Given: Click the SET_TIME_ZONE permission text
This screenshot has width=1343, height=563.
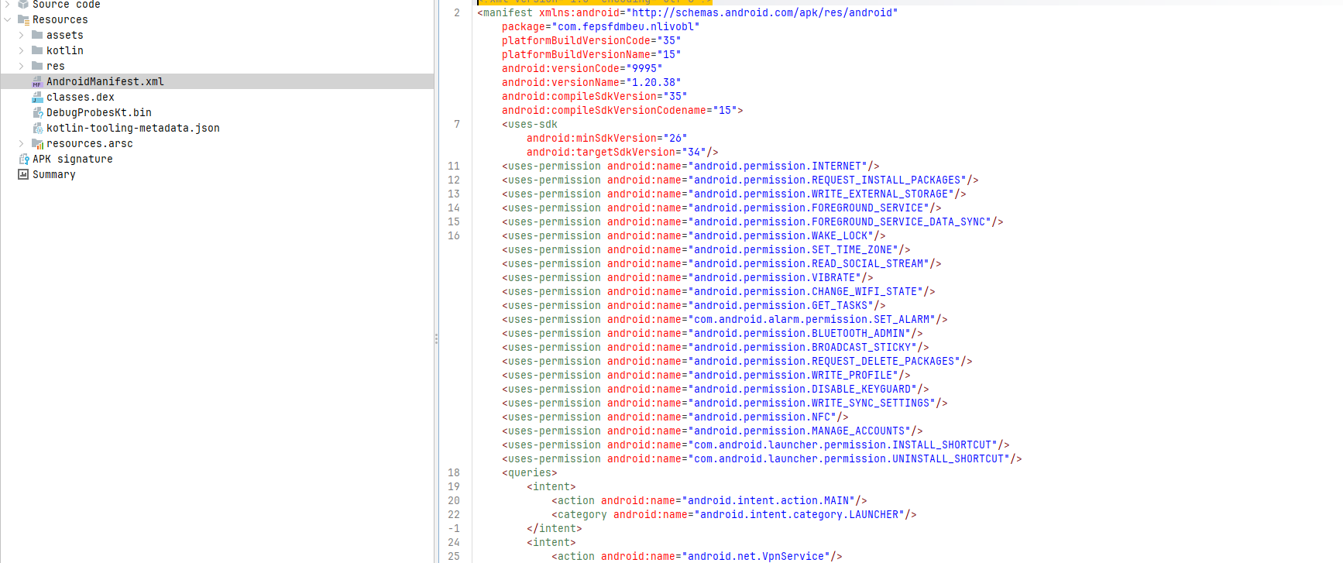Looking at the screenshot, I should click(x=852, y=249).
